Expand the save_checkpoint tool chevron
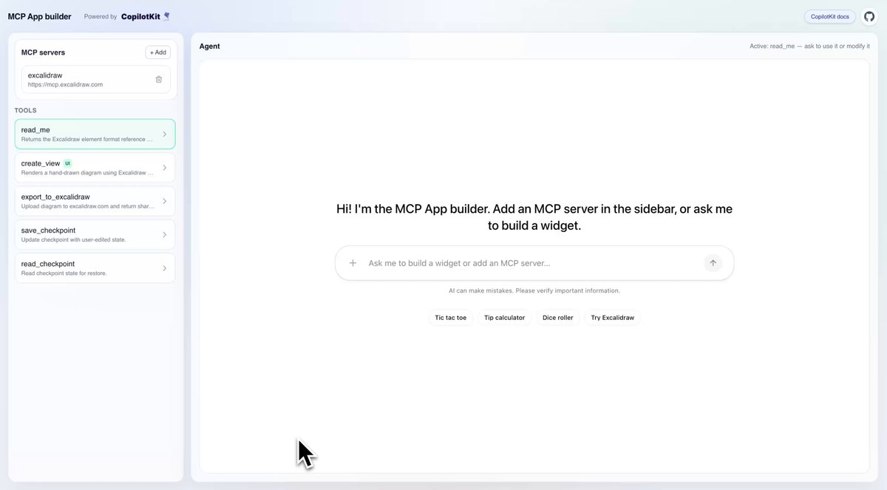The width and height of the screenshot is (887, 490). pos(165,234)
